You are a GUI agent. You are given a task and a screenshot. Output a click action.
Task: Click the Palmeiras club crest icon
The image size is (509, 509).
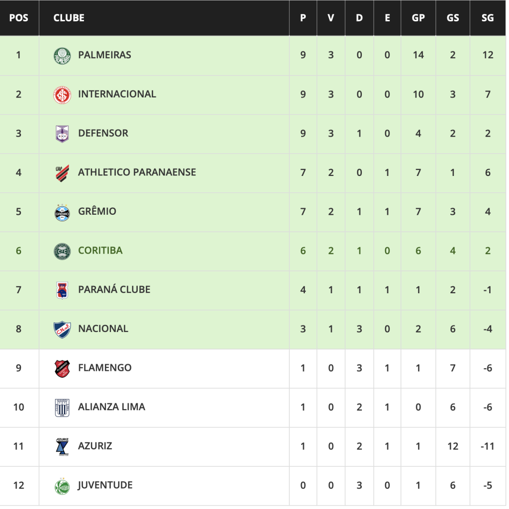[x=62, y=55]
